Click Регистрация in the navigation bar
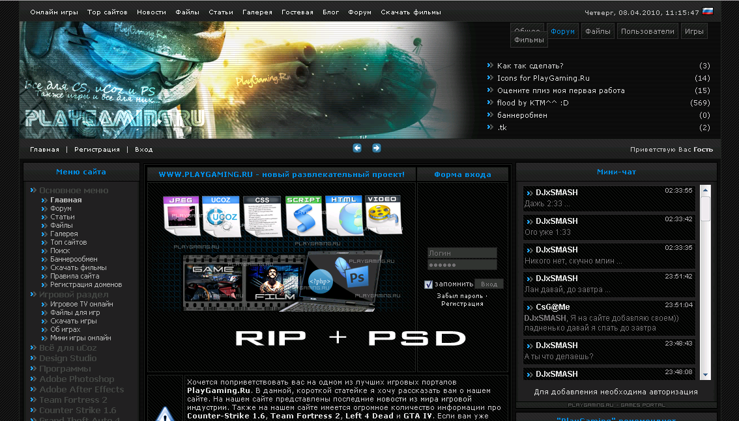739x421 pixels. pyautogui.click(x=97, y=150)
